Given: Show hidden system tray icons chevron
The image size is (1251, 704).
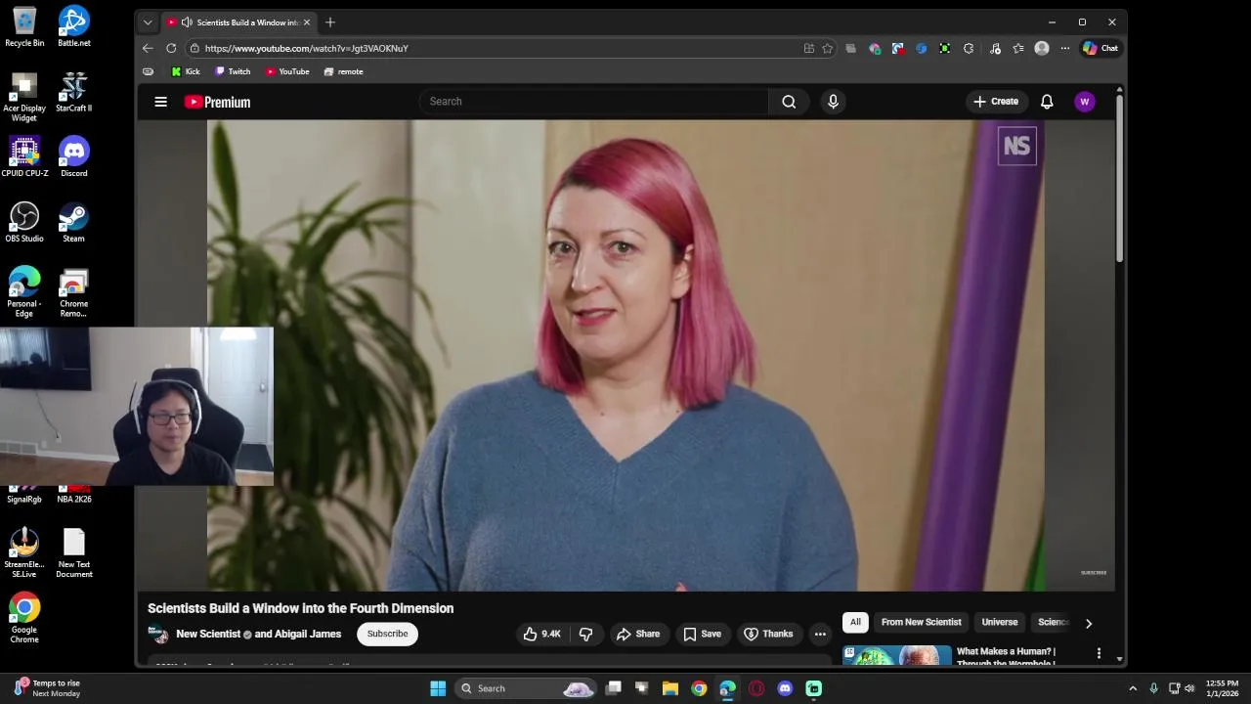Looking at the screenshot, I should 1133,688.
